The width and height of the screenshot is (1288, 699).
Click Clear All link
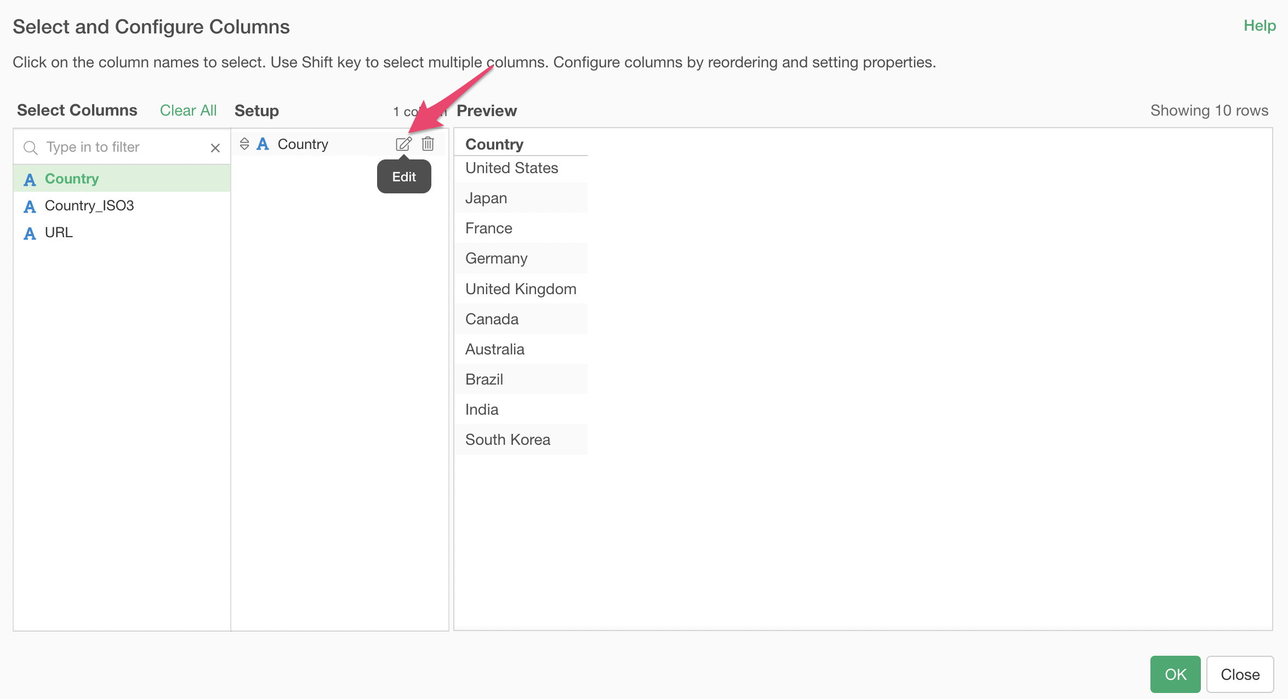click(x=188, y=110)
